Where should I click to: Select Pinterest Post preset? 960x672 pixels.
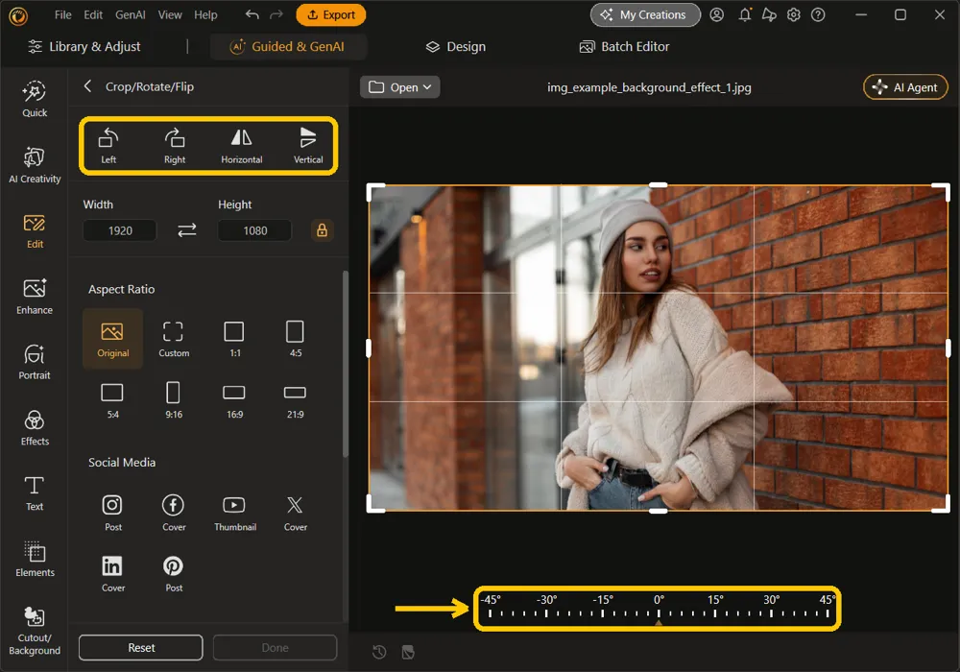(174, 574)
